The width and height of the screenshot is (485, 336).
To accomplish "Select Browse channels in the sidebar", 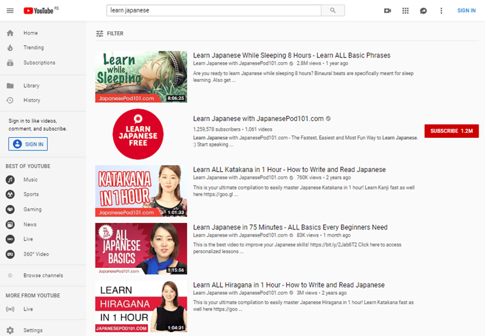I will point(43,275).
